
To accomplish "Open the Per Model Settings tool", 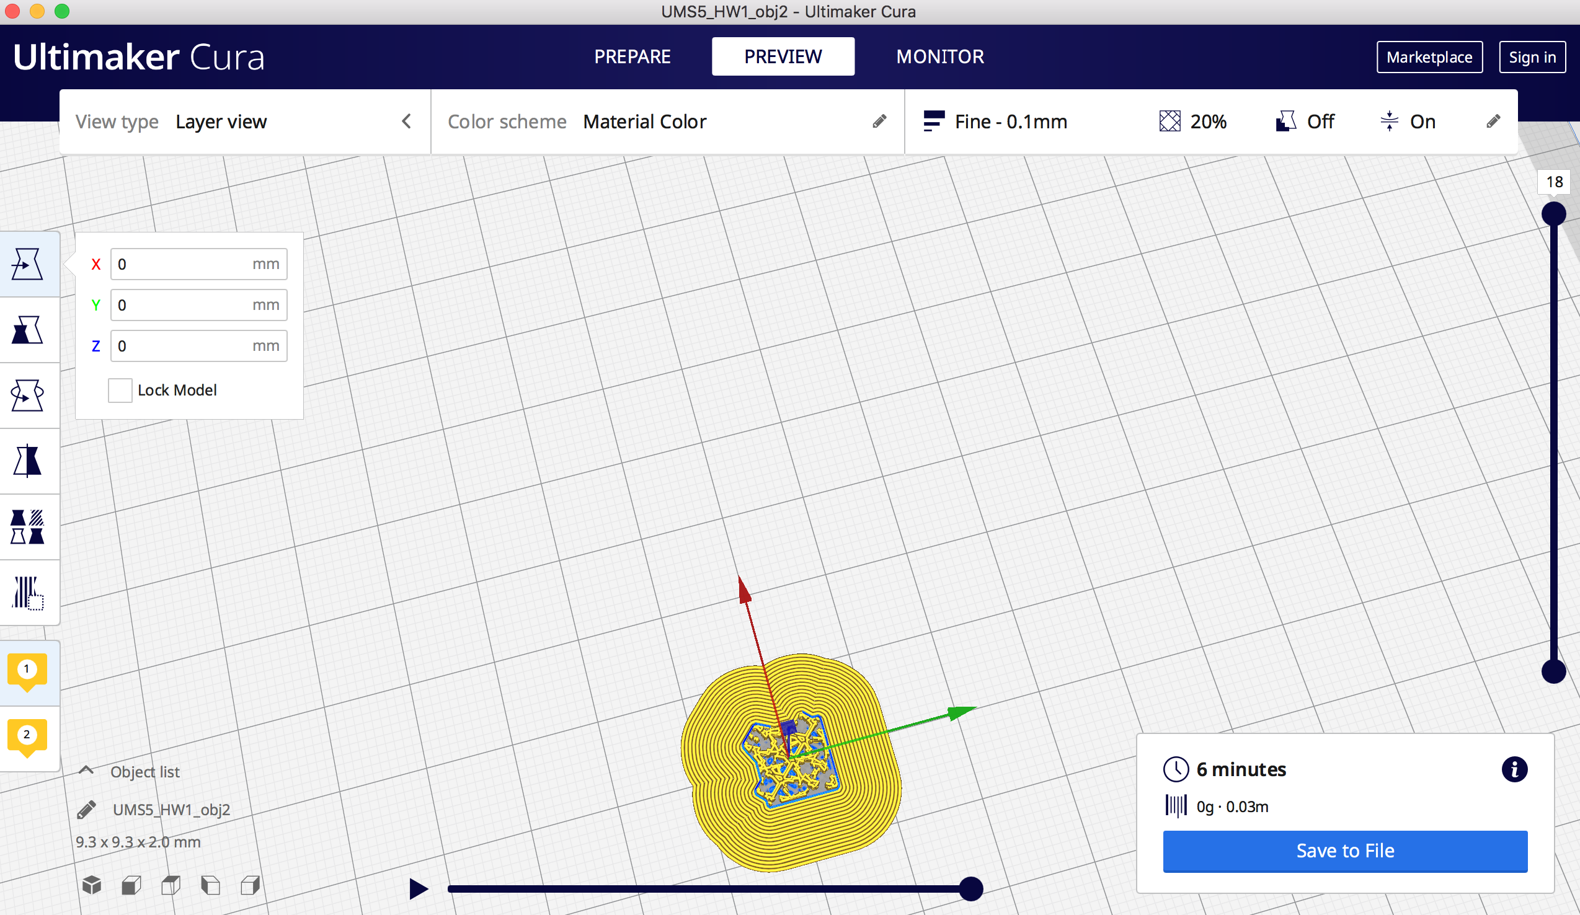I will tap(27, 527).
